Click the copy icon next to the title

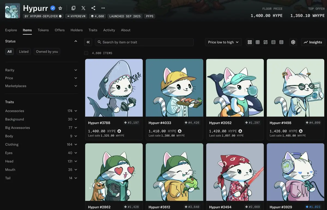coord(73,8)
